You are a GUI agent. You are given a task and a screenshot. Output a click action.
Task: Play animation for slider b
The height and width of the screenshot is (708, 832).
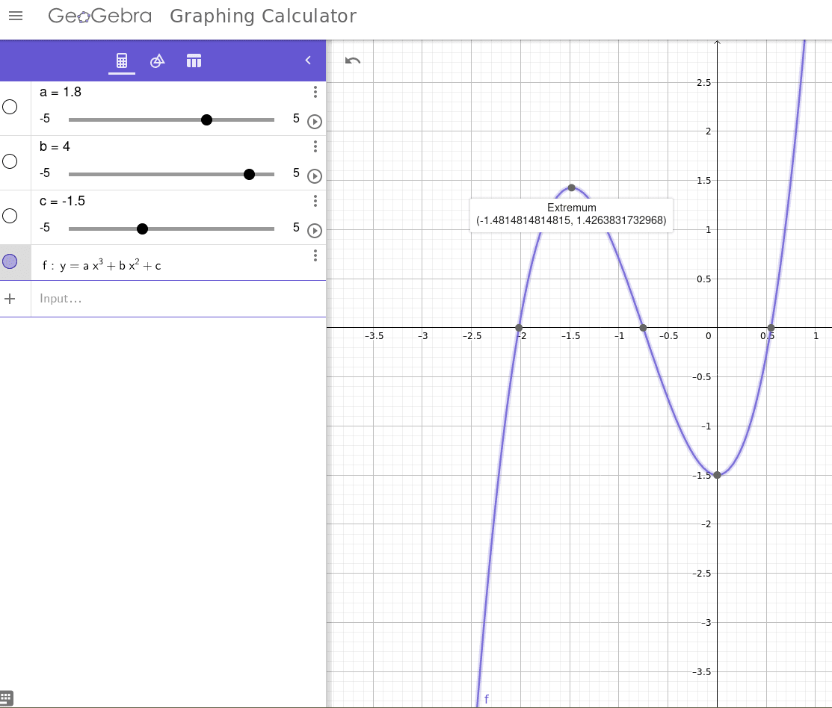point(315,176)
